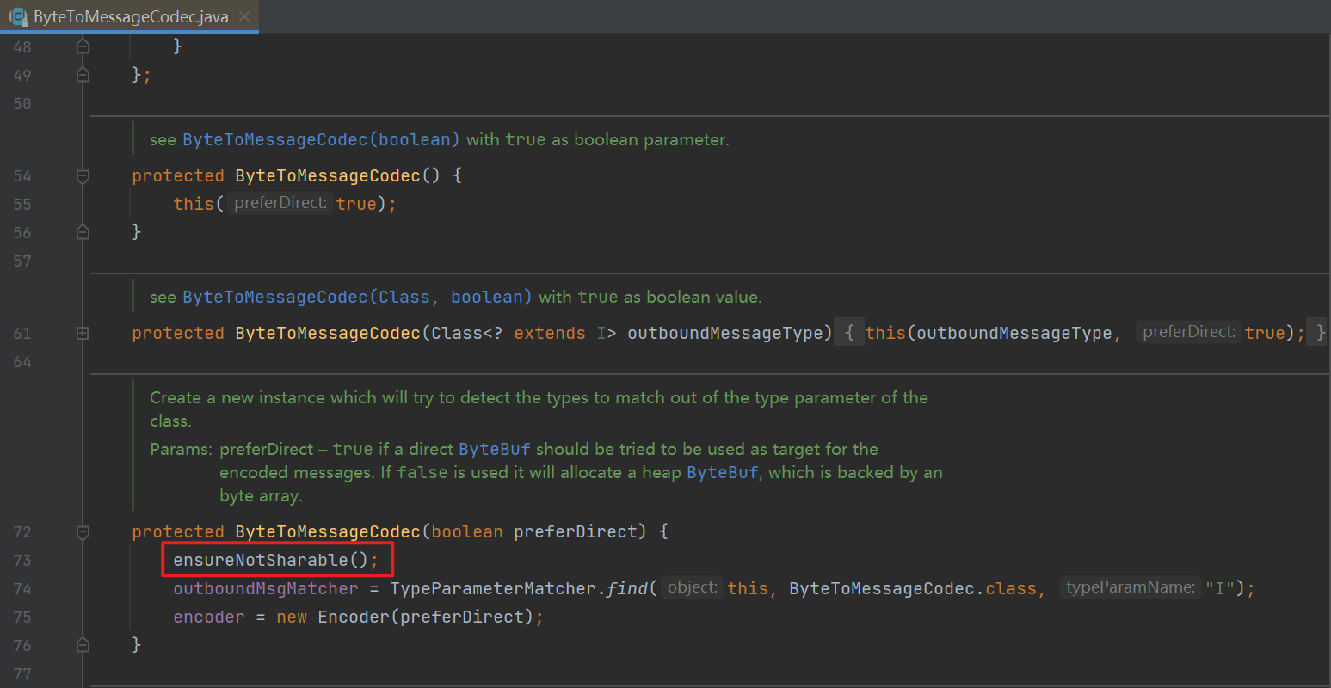Open the ByteToMessageCodec(boolean) doc link

(x=320, y=139)
